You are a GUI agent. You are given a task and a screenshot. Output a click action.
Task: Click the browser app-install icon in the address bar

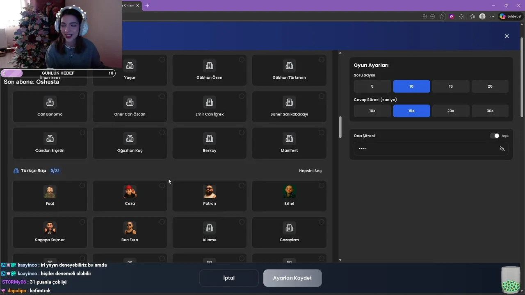point(425,16)
